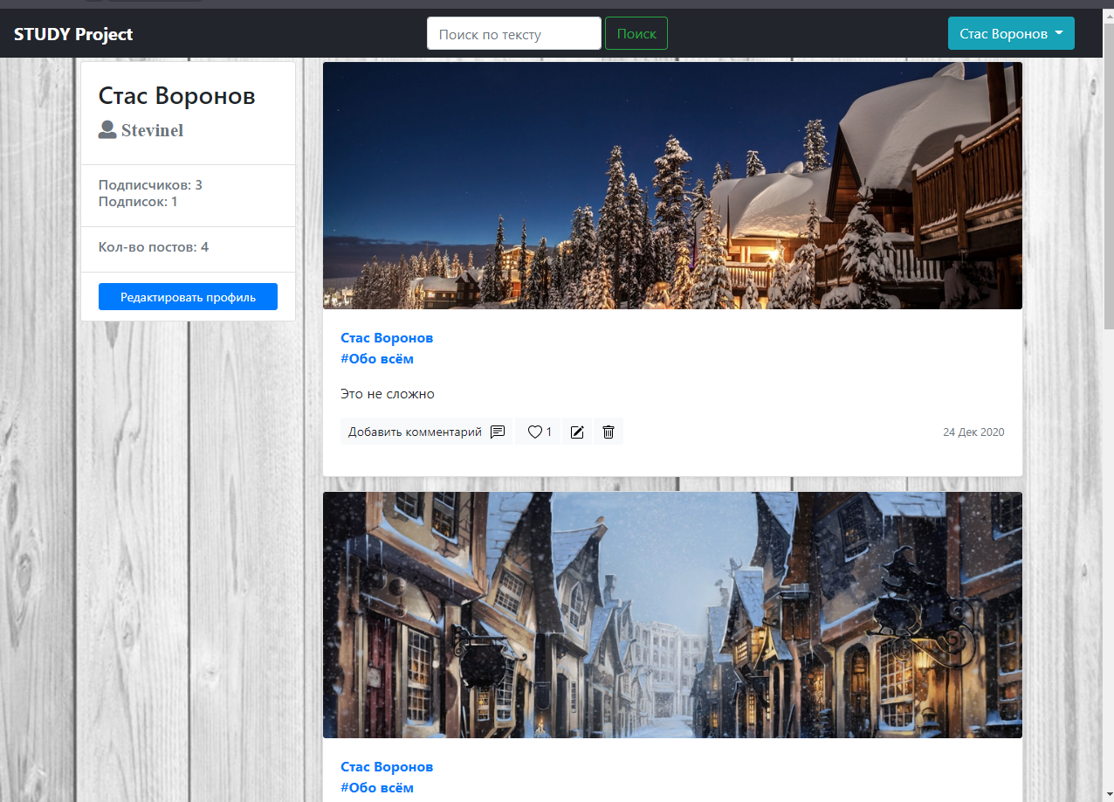1114x802 pixels.
Task: Open comments via speech bubble icon on first post
Action: point(498,431)
